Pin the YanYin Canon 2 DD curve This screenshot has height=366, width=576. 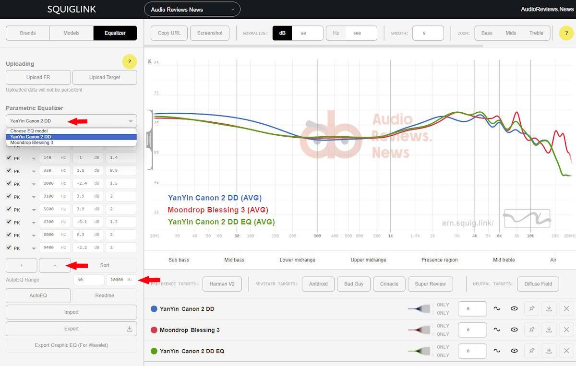click(531, 309)
